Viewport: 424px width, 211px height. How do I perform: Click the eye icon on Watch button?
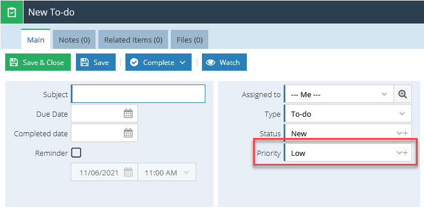(x=211, y=63)
